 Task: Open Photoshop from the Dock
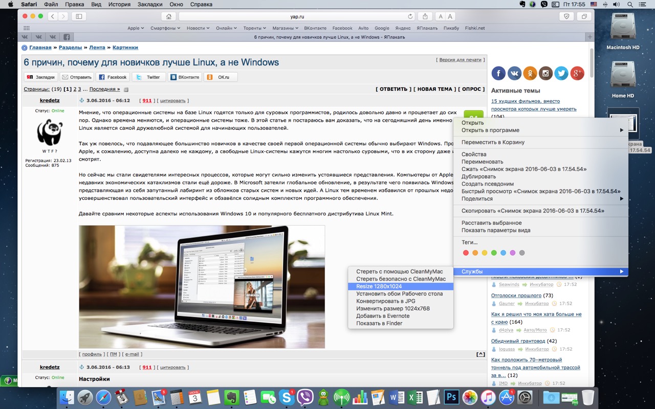pos(451,397)
